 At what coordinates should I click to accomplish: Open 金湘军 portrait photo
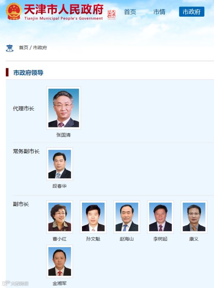(59, 261)
